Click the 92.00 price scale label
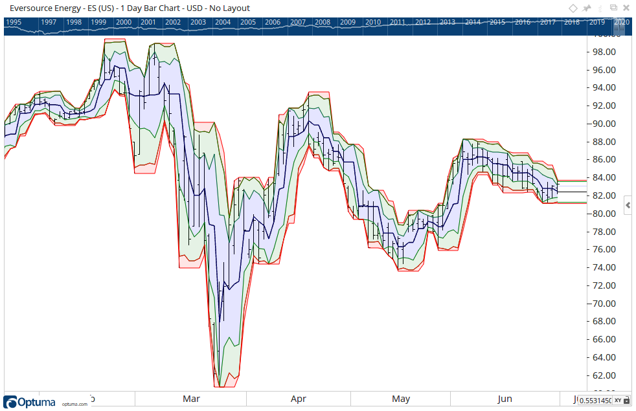The height and width of the screenshot is (411, 636). pyautogui.click(x=604, y=106)
